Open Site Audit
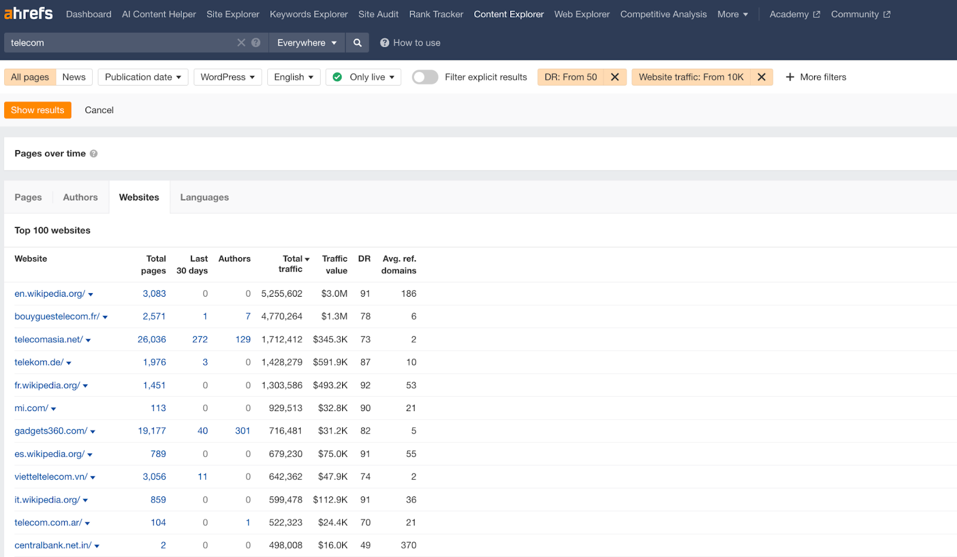Image resolution: width=957 pixels, height=557 pixels. pos(378,14)
